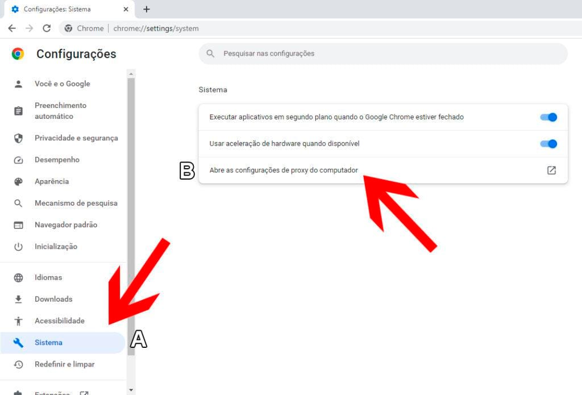
Task: Click the Inicialização power icon
Action: [18, 246]
